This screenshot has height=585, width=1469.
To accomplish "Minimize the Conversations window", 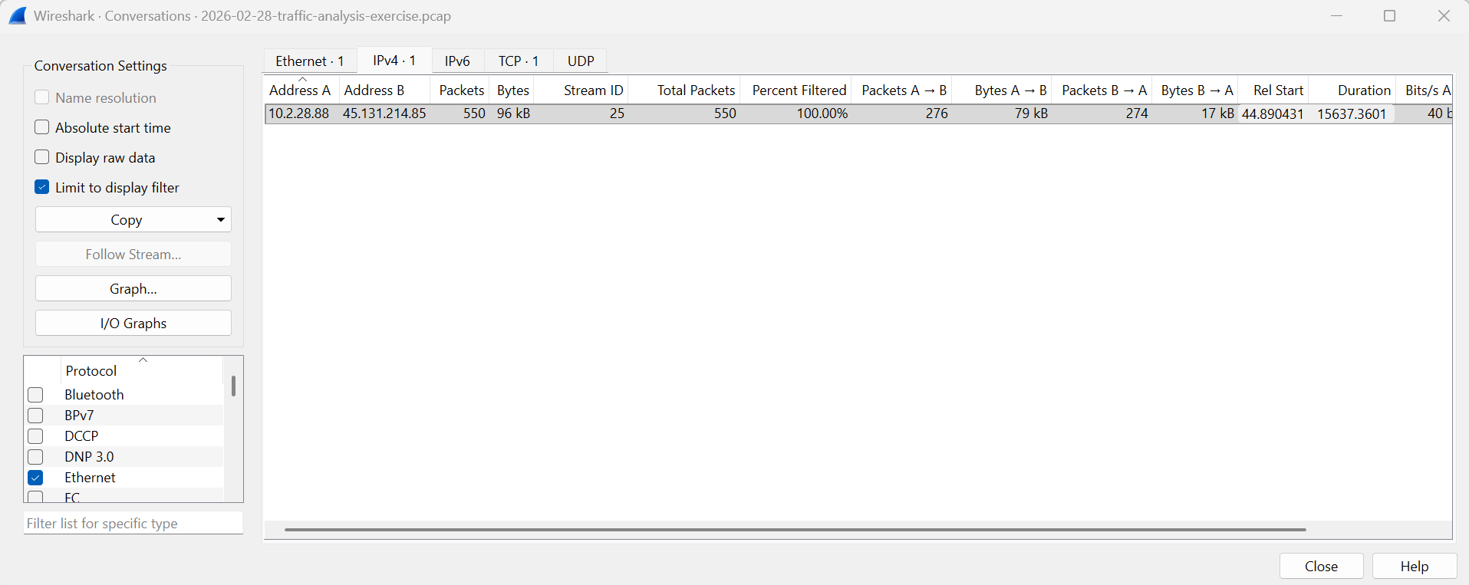I will [1336, 15].
